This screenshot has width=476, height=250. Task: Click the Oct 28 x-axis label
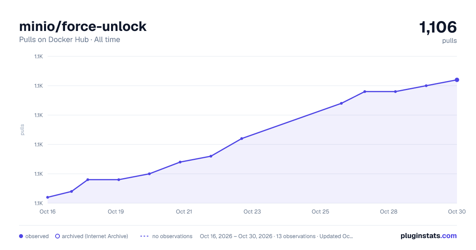pos(389,212)
